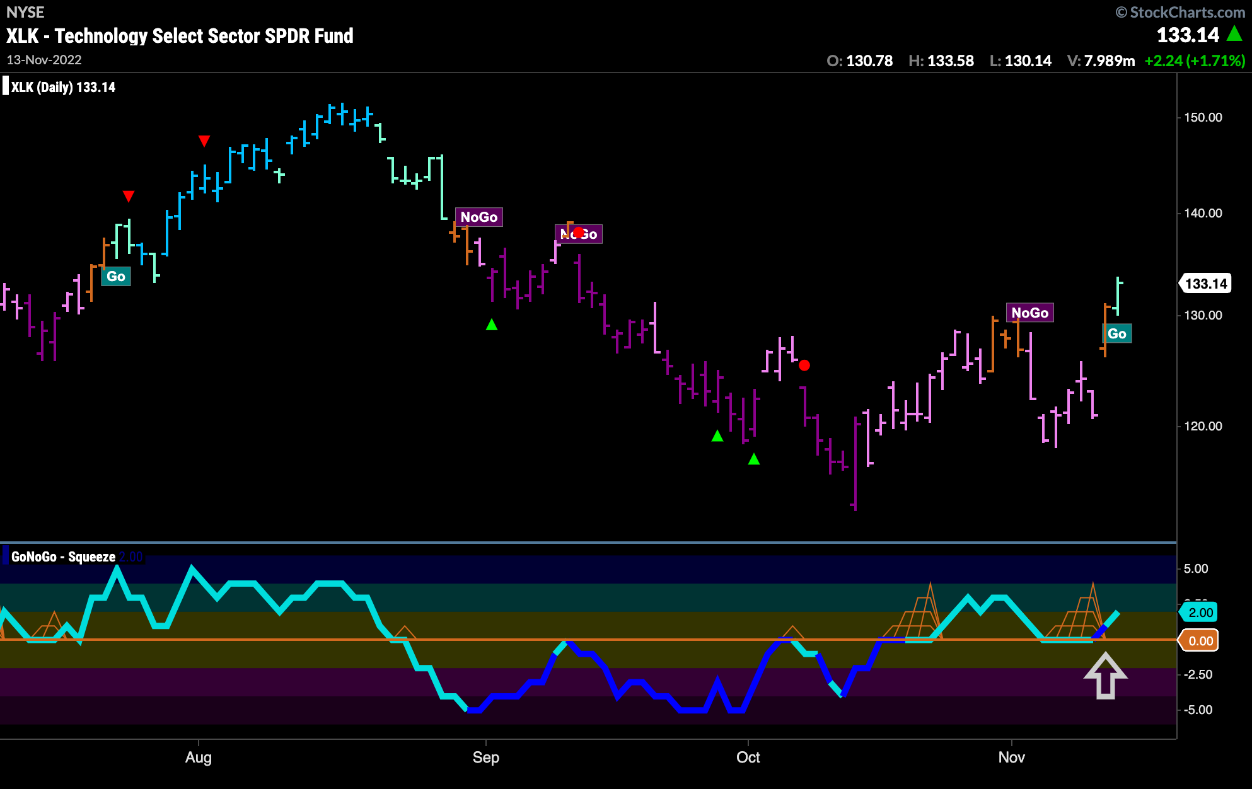This screenshot has width=1252, height=789.
Task: Click the large 133.14 last price header
Action: [x=1188, y=35]
